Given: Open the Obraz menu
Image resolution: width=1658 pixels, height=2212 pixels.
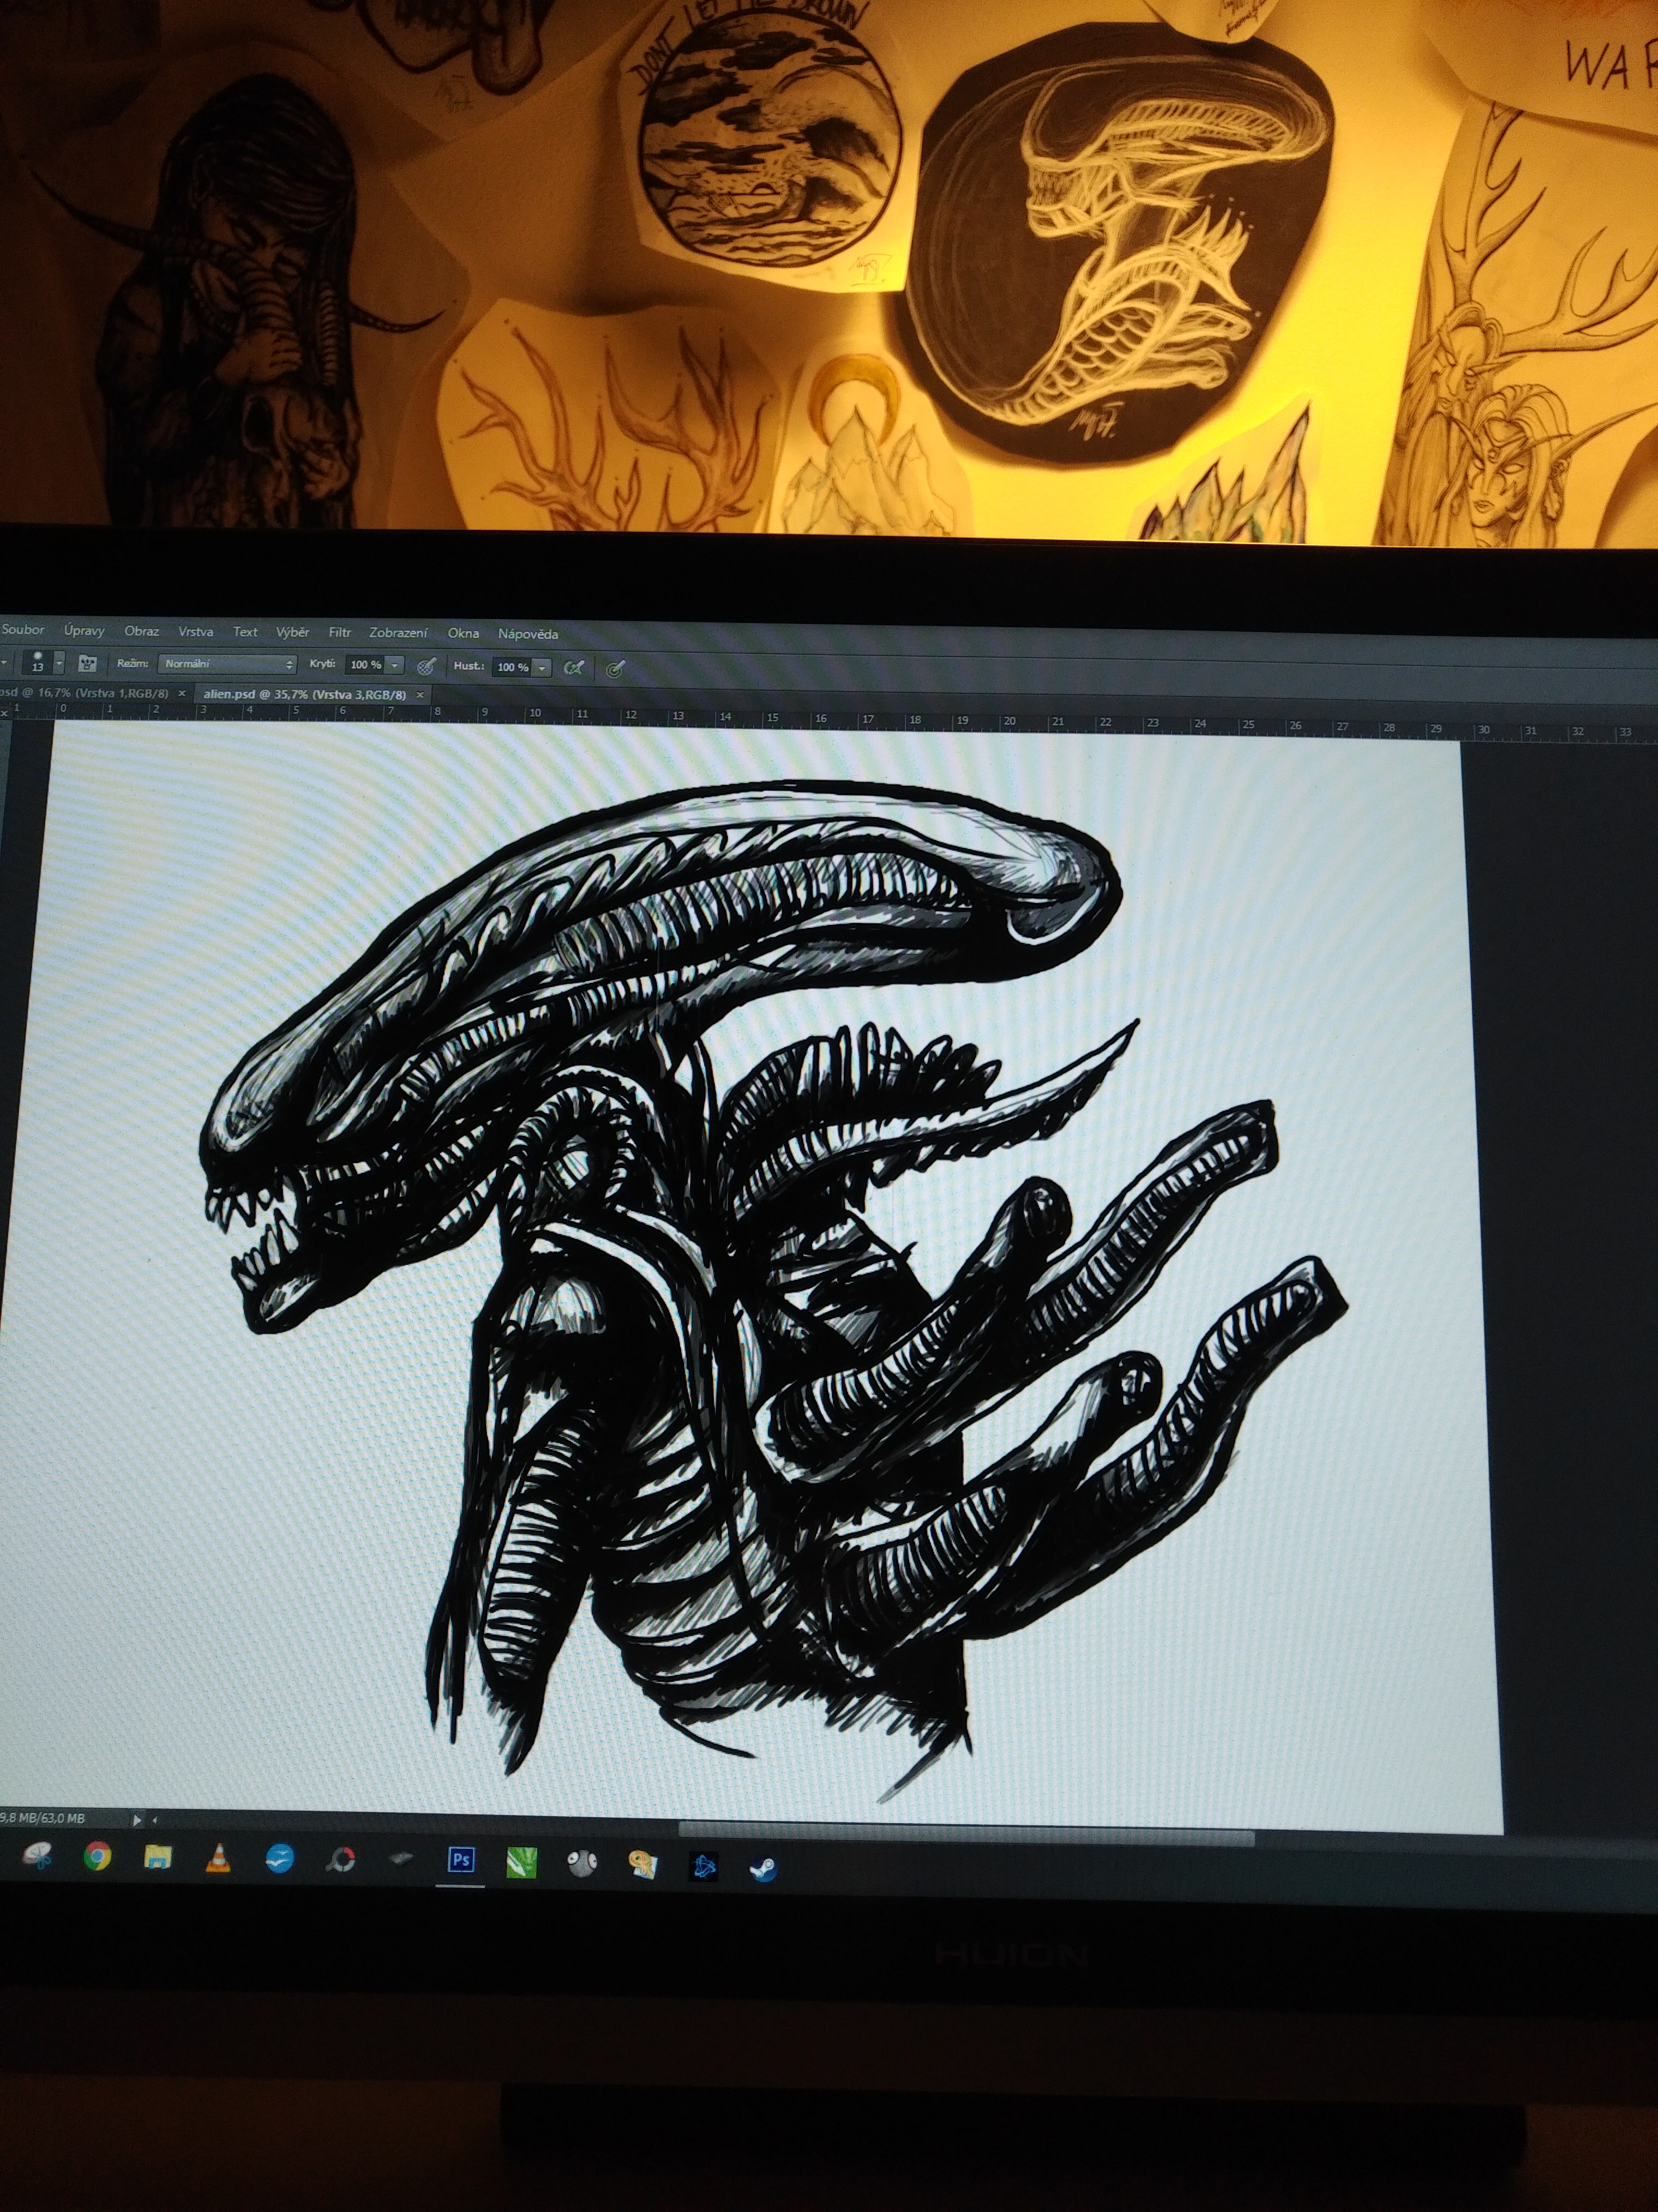Looking at the screenshot, I should (141, 631).
